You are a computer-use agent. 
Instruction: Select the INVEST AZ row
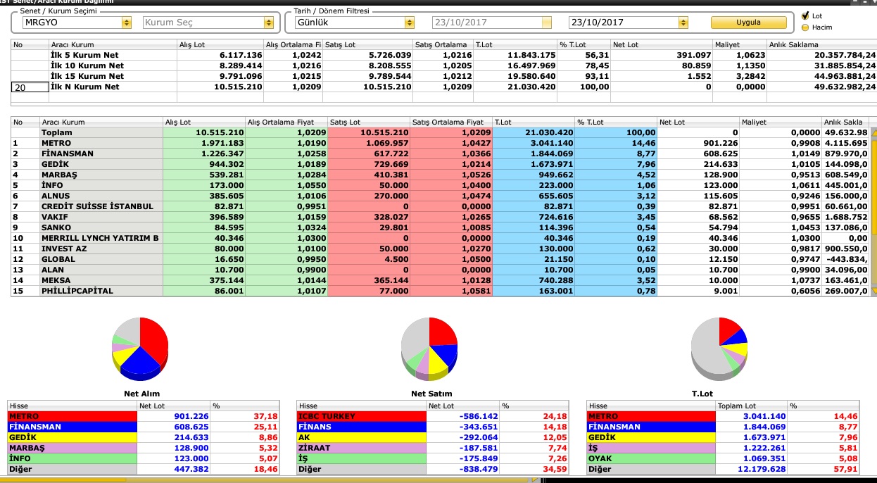pos(440,249)
